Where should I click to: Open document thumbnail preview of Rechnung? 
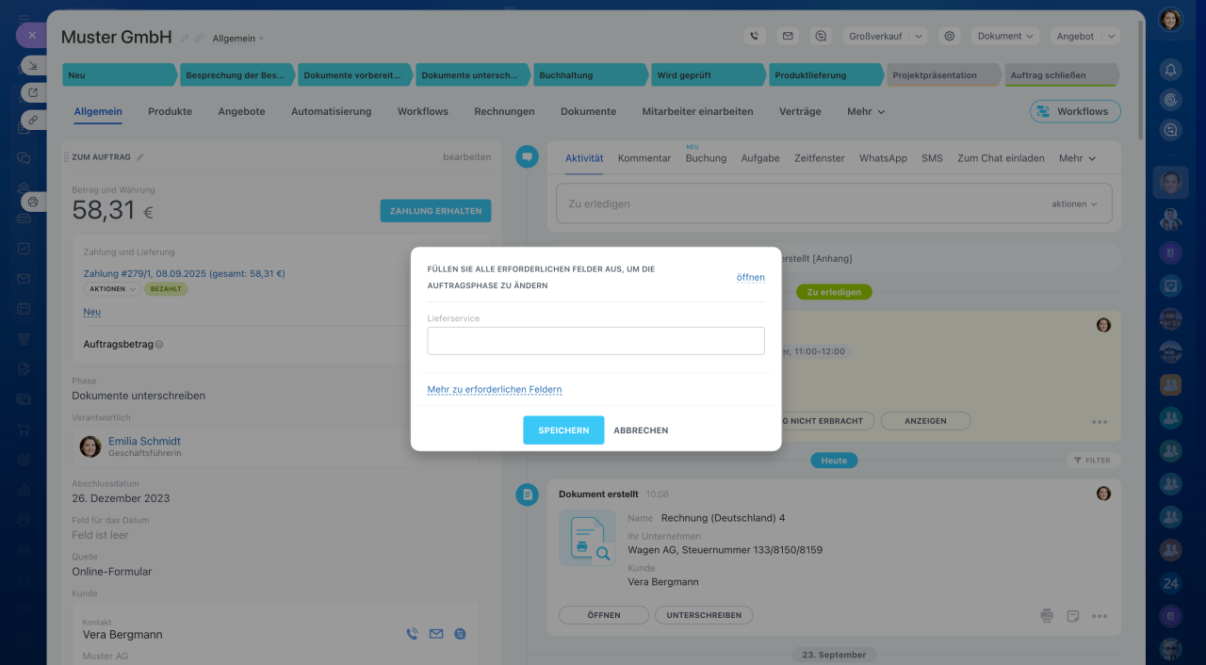click(587, 538)
